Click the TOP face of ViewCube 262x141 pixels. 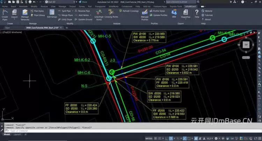point(246,45)
